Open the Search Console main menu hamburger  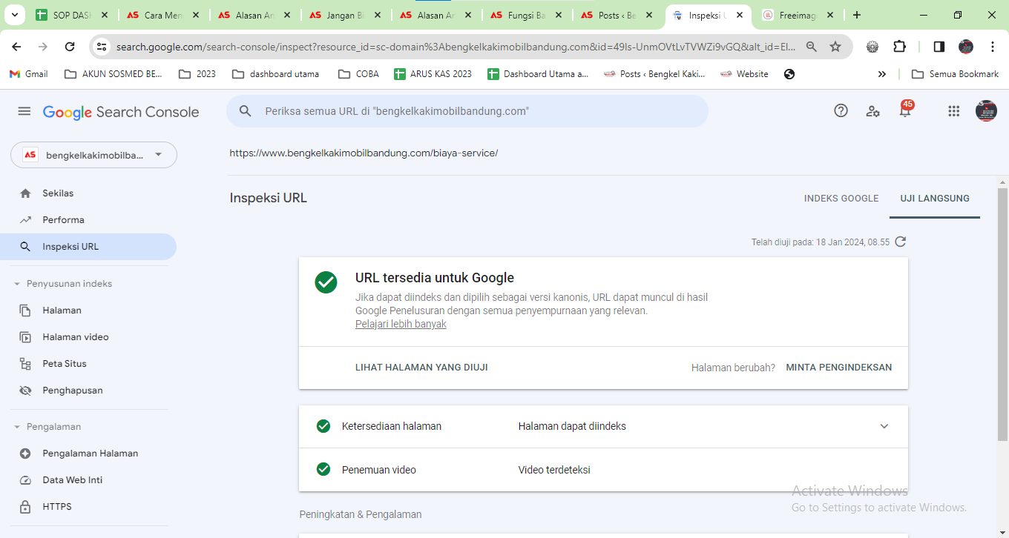coord(24,111)
